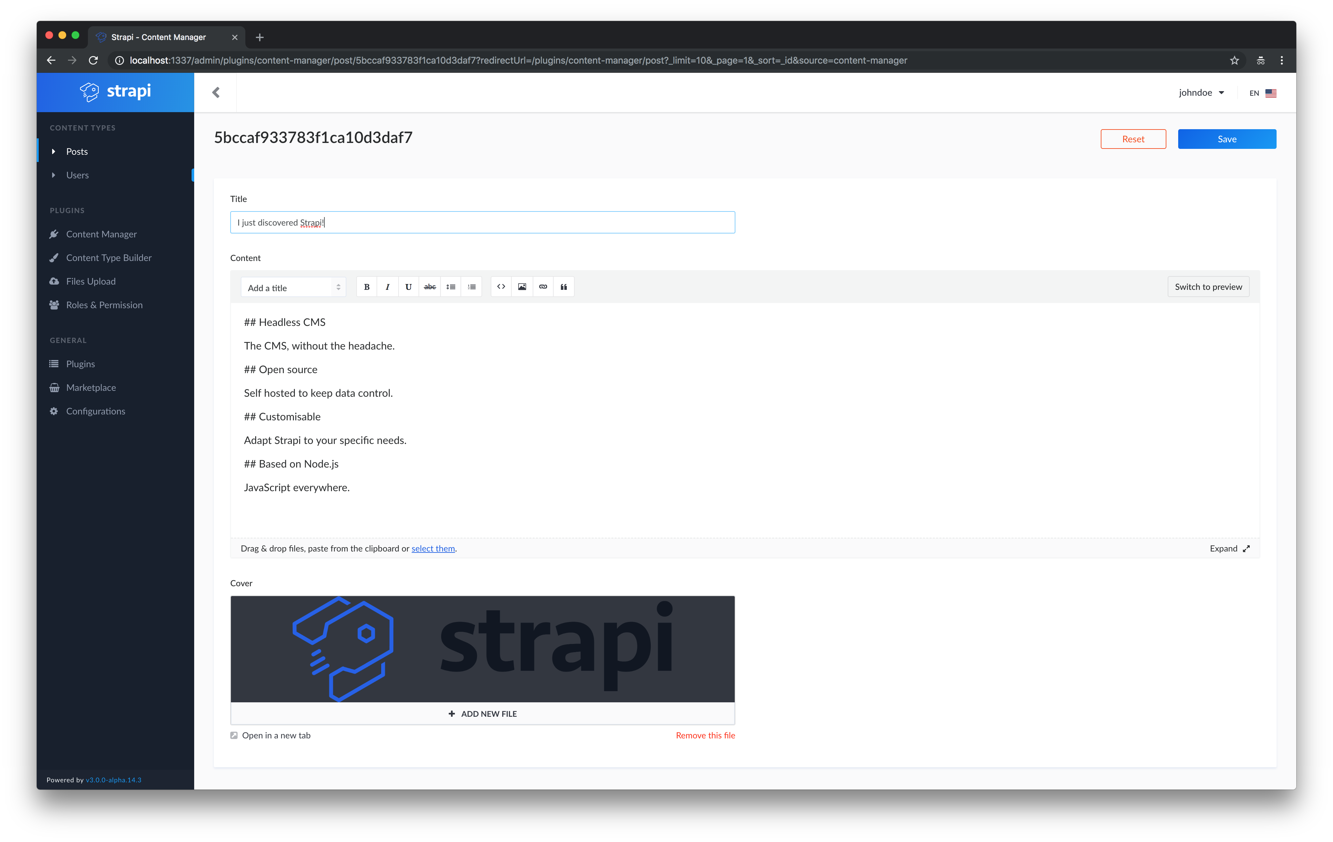The height and width of the screenshot is (842, 1333).
Task: Expand the Users content type
Action: pyautogui.click(x=77, y=175)
